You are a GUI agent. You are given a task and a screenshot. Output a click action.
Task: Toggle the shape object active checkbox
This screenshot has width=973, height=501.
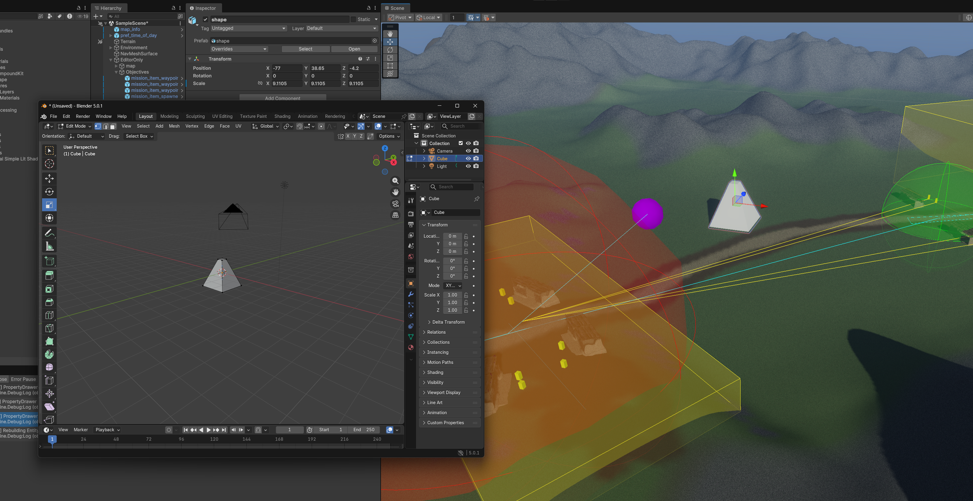(205, 19)
